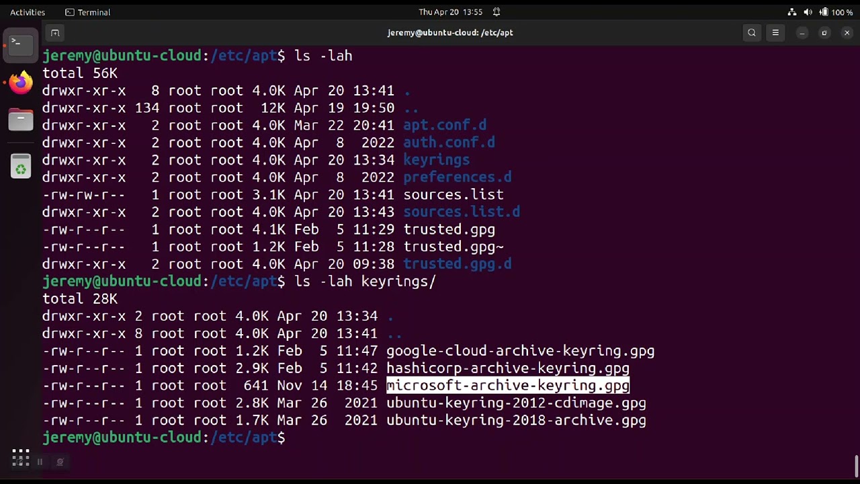This screenshot has height=484, width=860.
Task: Open the Terminal app menu in top bar
Action: click(x=88, y=12)
